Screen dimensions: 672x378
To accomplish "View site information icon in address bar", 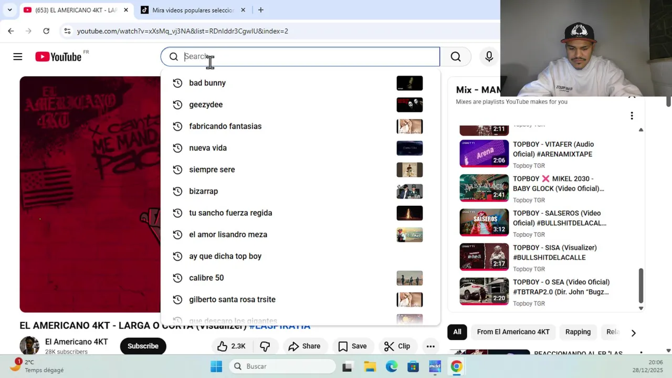I will 67,31.
